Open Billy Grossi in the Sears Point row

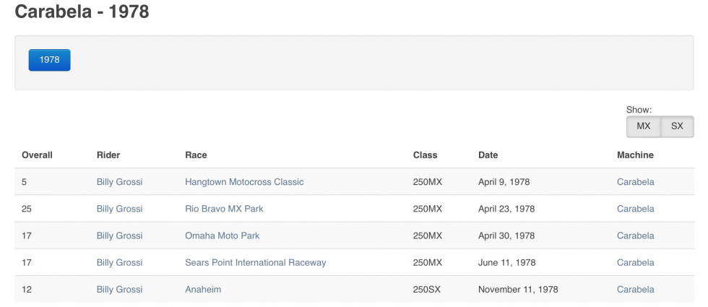tap(119, 262)
